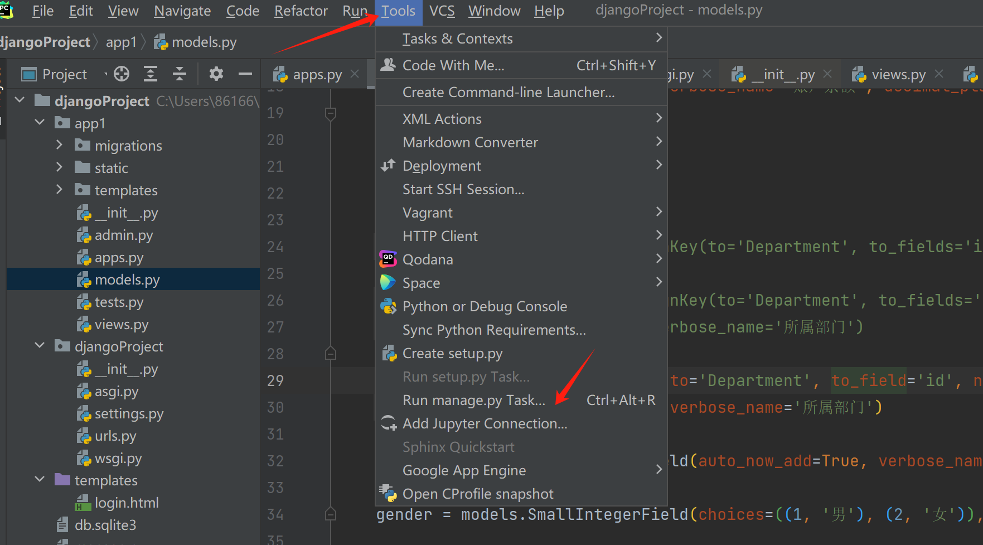Toggle code fold marker at line 28
This screenshot has height=545, width=983.
click(x=330, y=354)
